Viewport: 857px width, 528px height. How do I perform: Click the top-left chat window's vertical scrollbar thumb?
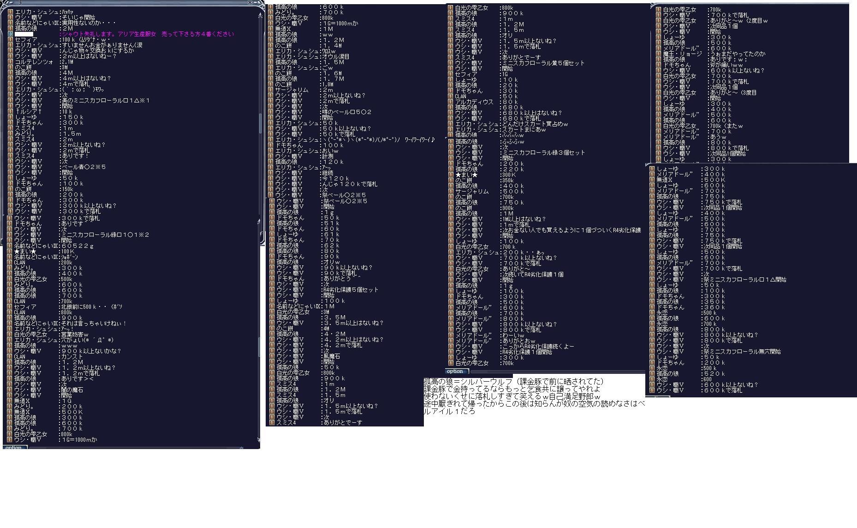[261, 122]
